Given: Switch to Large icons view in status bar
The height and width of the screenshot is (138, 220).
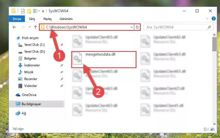Looking at the screenshot, I should point(213,129).
